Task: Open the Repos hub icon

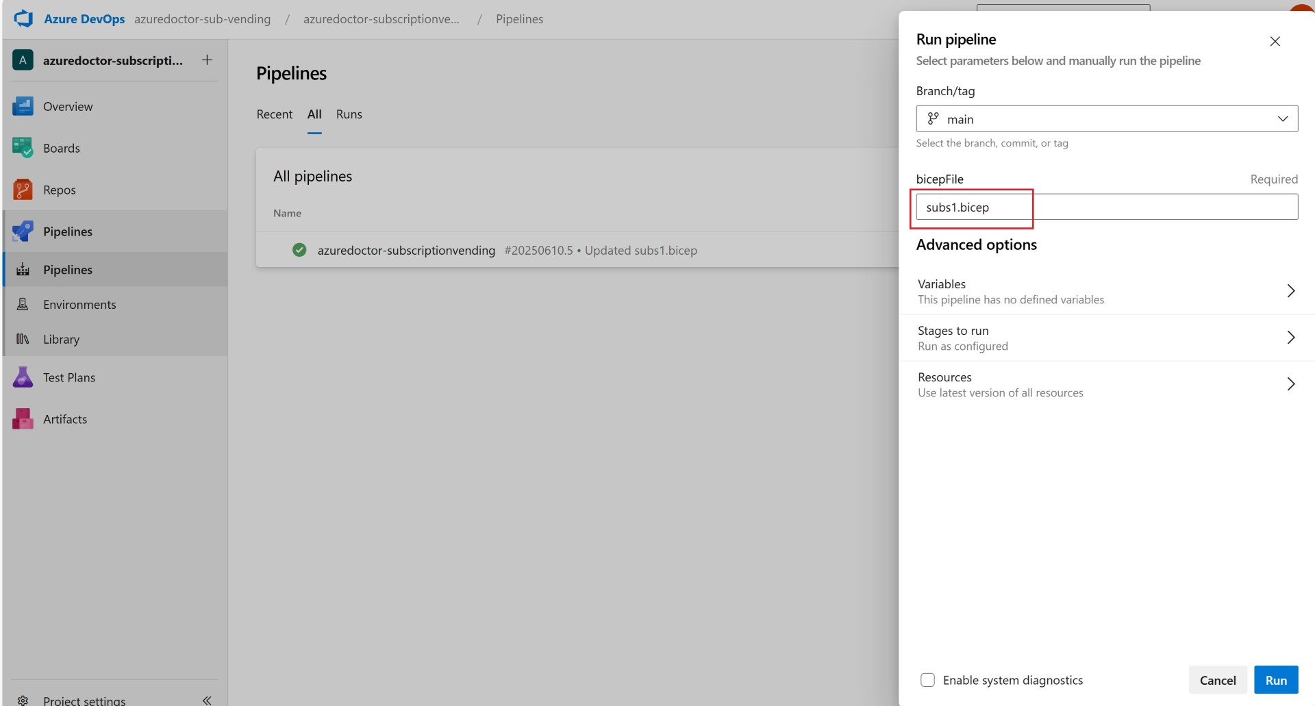Action: [x=23, y=190]
